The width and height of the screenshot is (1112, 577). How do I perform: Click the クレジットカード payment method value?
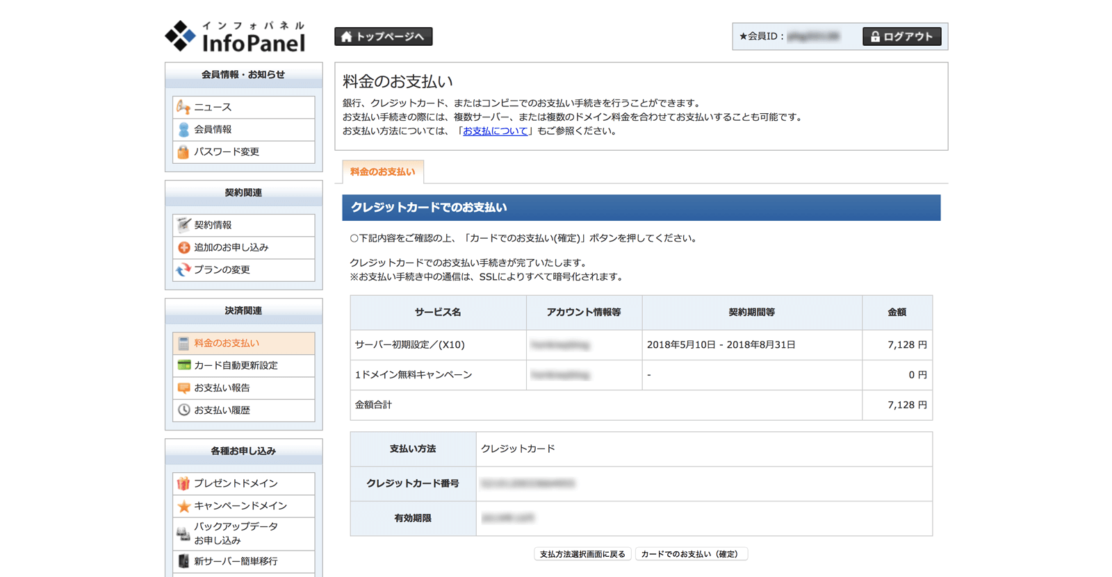pos(518,449)
